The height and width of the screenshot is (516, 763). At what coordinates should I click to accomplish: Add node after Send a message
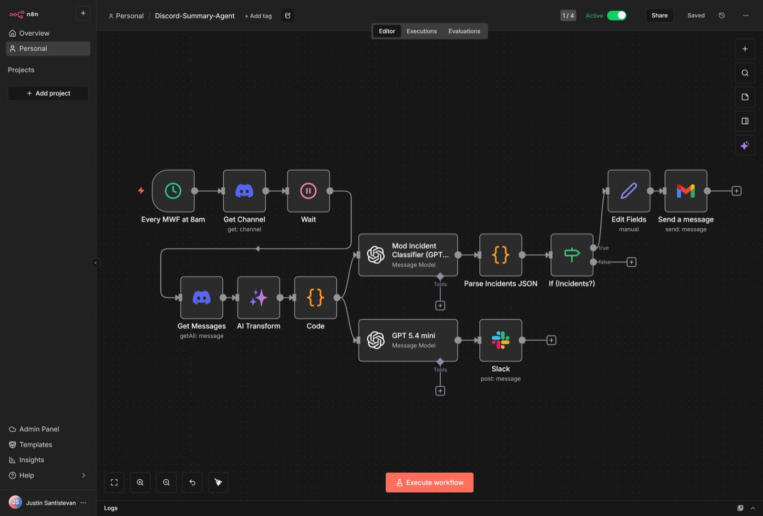coord(736,191)
